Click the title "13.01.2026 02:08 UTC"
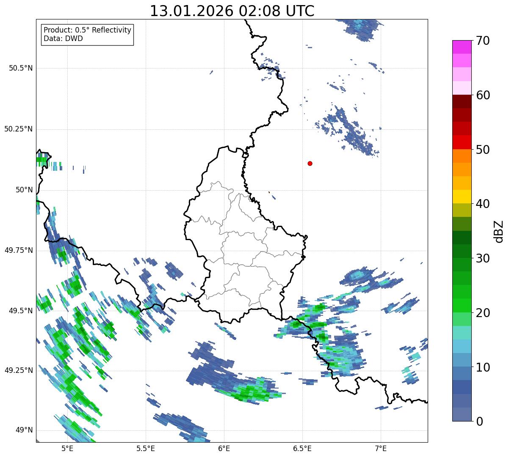This screenshot has width=509, height=457. [232, 11]
